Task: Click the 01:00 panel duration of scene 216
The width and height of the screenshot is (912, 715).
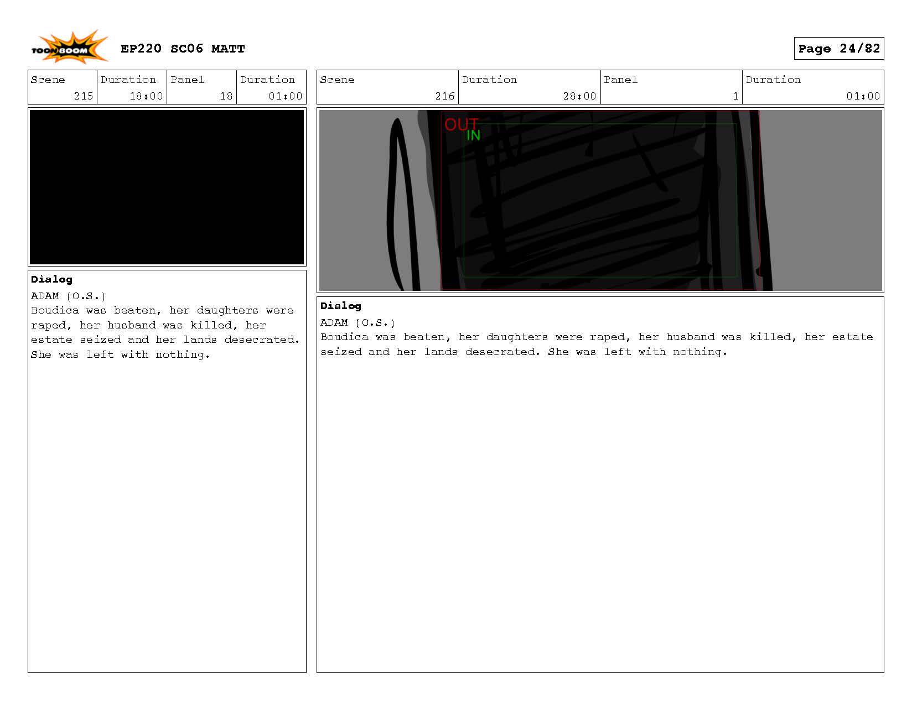Action: point(863,96)
